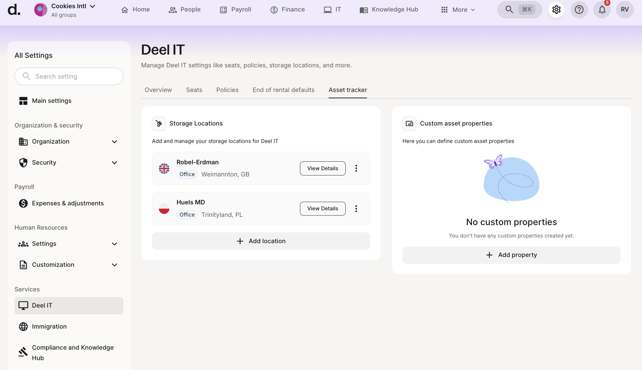Click the settings gear icon
The image size is (642, 370).
pos(556,10)
